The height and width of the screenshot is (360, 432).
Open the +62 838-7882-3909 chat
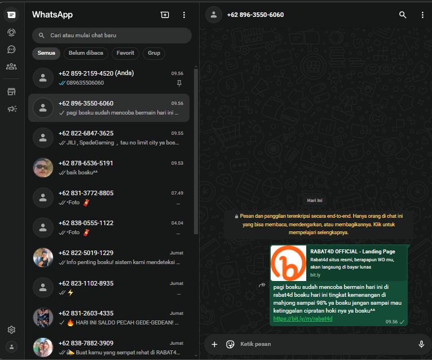click(x=109, y=348)
